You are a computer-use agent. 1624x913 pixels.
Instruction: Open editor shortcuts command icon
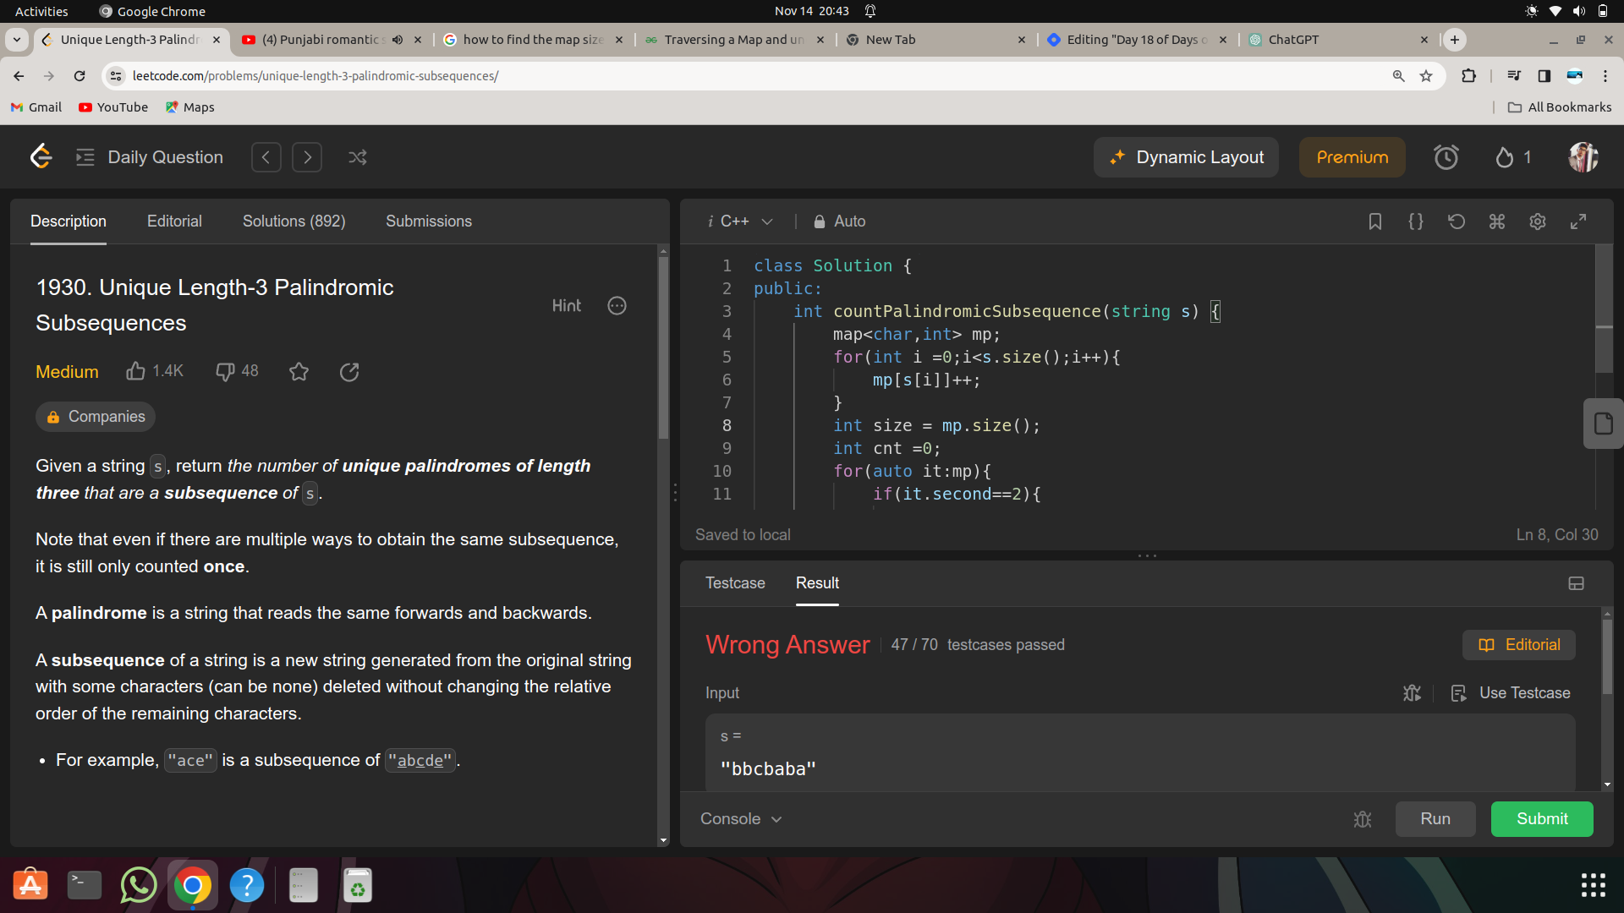pos(1497,221)
